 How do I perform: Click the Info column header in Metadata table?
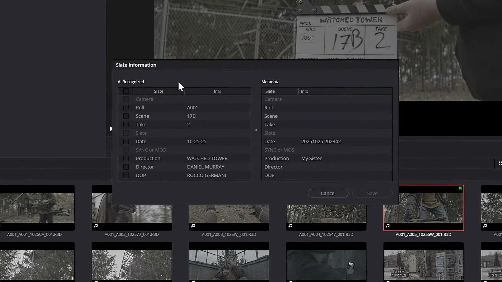pos(345,91)
